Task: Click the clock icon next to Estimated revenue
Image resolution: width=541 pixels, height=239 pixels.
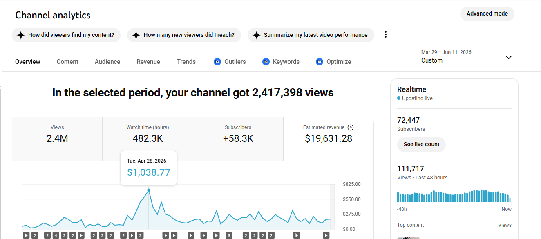Action: pos(351,127)
